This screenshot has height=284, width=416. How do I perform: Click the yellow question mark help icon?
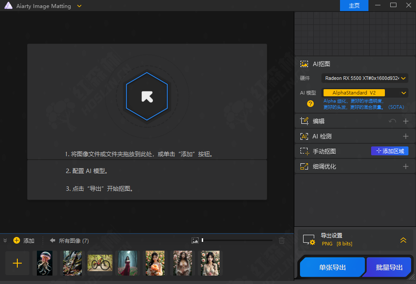(310, 103)
